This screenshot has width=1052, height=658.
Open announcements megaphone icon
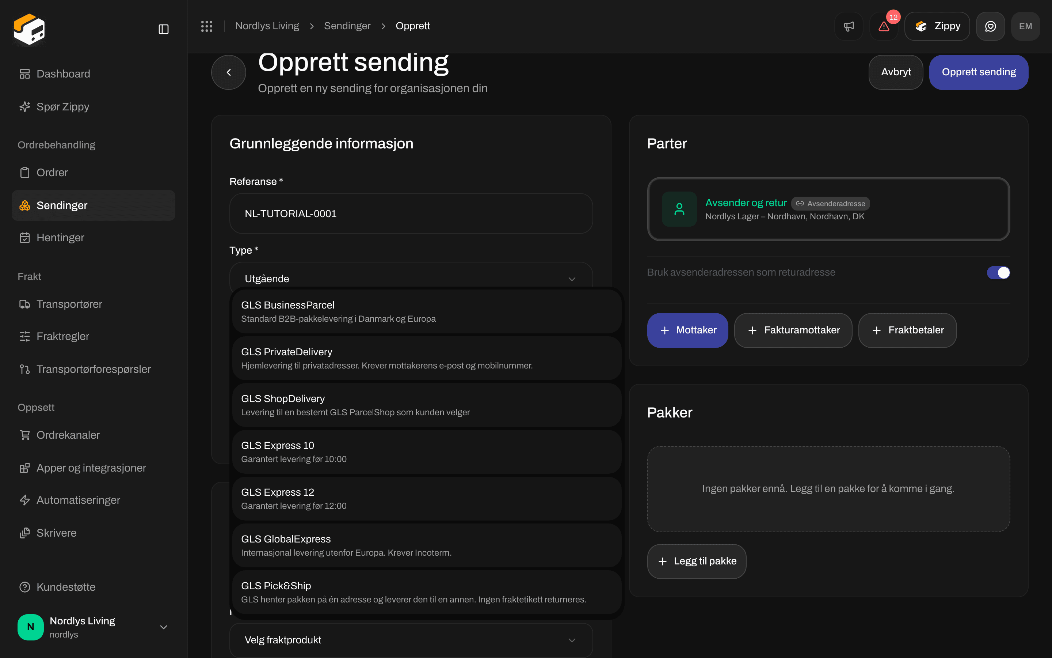tap(849, 26)
